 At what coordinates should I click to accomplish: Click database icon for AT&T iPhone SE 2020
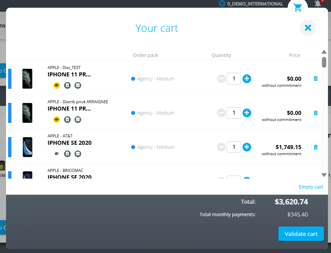(78, 154)
